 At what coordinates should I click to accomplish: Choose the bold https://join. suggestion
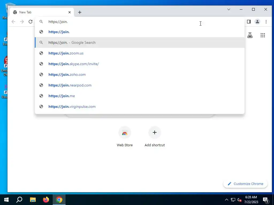[140, 32]
